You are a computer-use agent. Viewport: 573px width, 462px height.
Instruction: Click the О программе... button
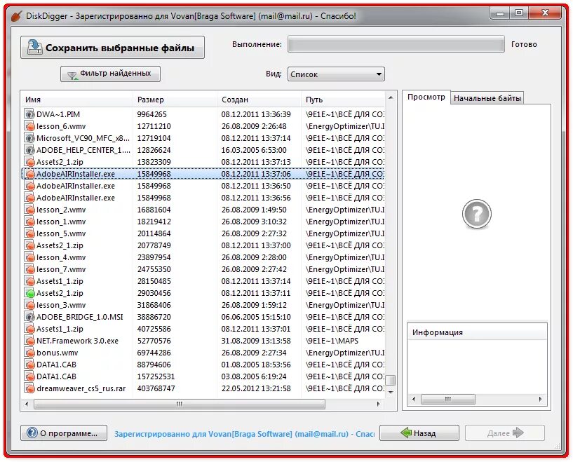pos(64,433)
